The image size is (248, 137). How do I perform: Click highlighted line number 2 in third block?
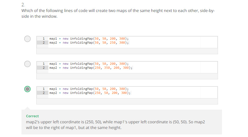[44, 93]
